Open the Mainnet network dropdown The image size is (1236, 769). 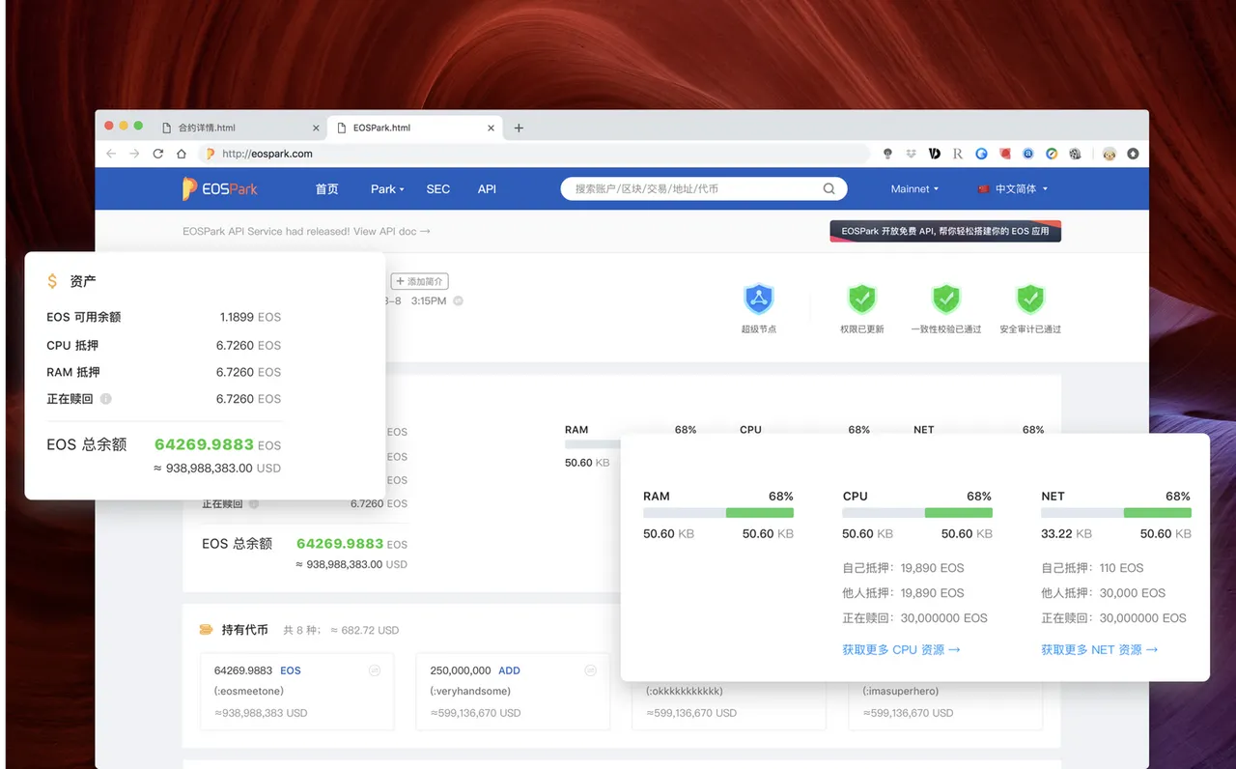tap(914, 188)
